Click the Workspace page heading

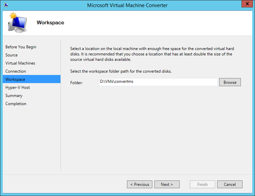51,22
